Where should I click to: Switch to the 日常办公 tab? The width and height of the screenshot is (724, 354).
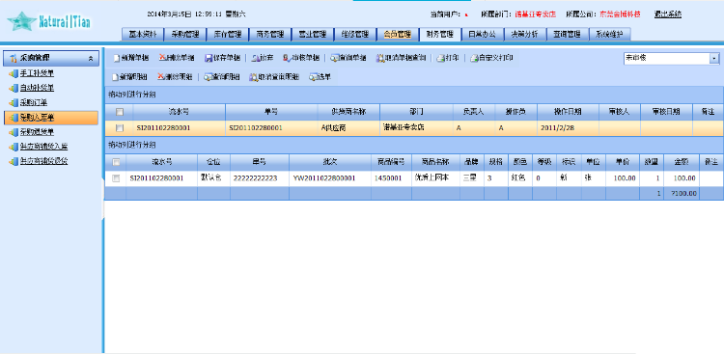pyautogui.click(x=482, y=34)
